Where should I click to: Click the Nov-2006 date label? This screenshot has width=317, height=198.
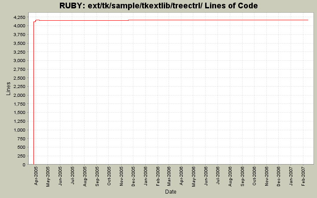[266, 176]
